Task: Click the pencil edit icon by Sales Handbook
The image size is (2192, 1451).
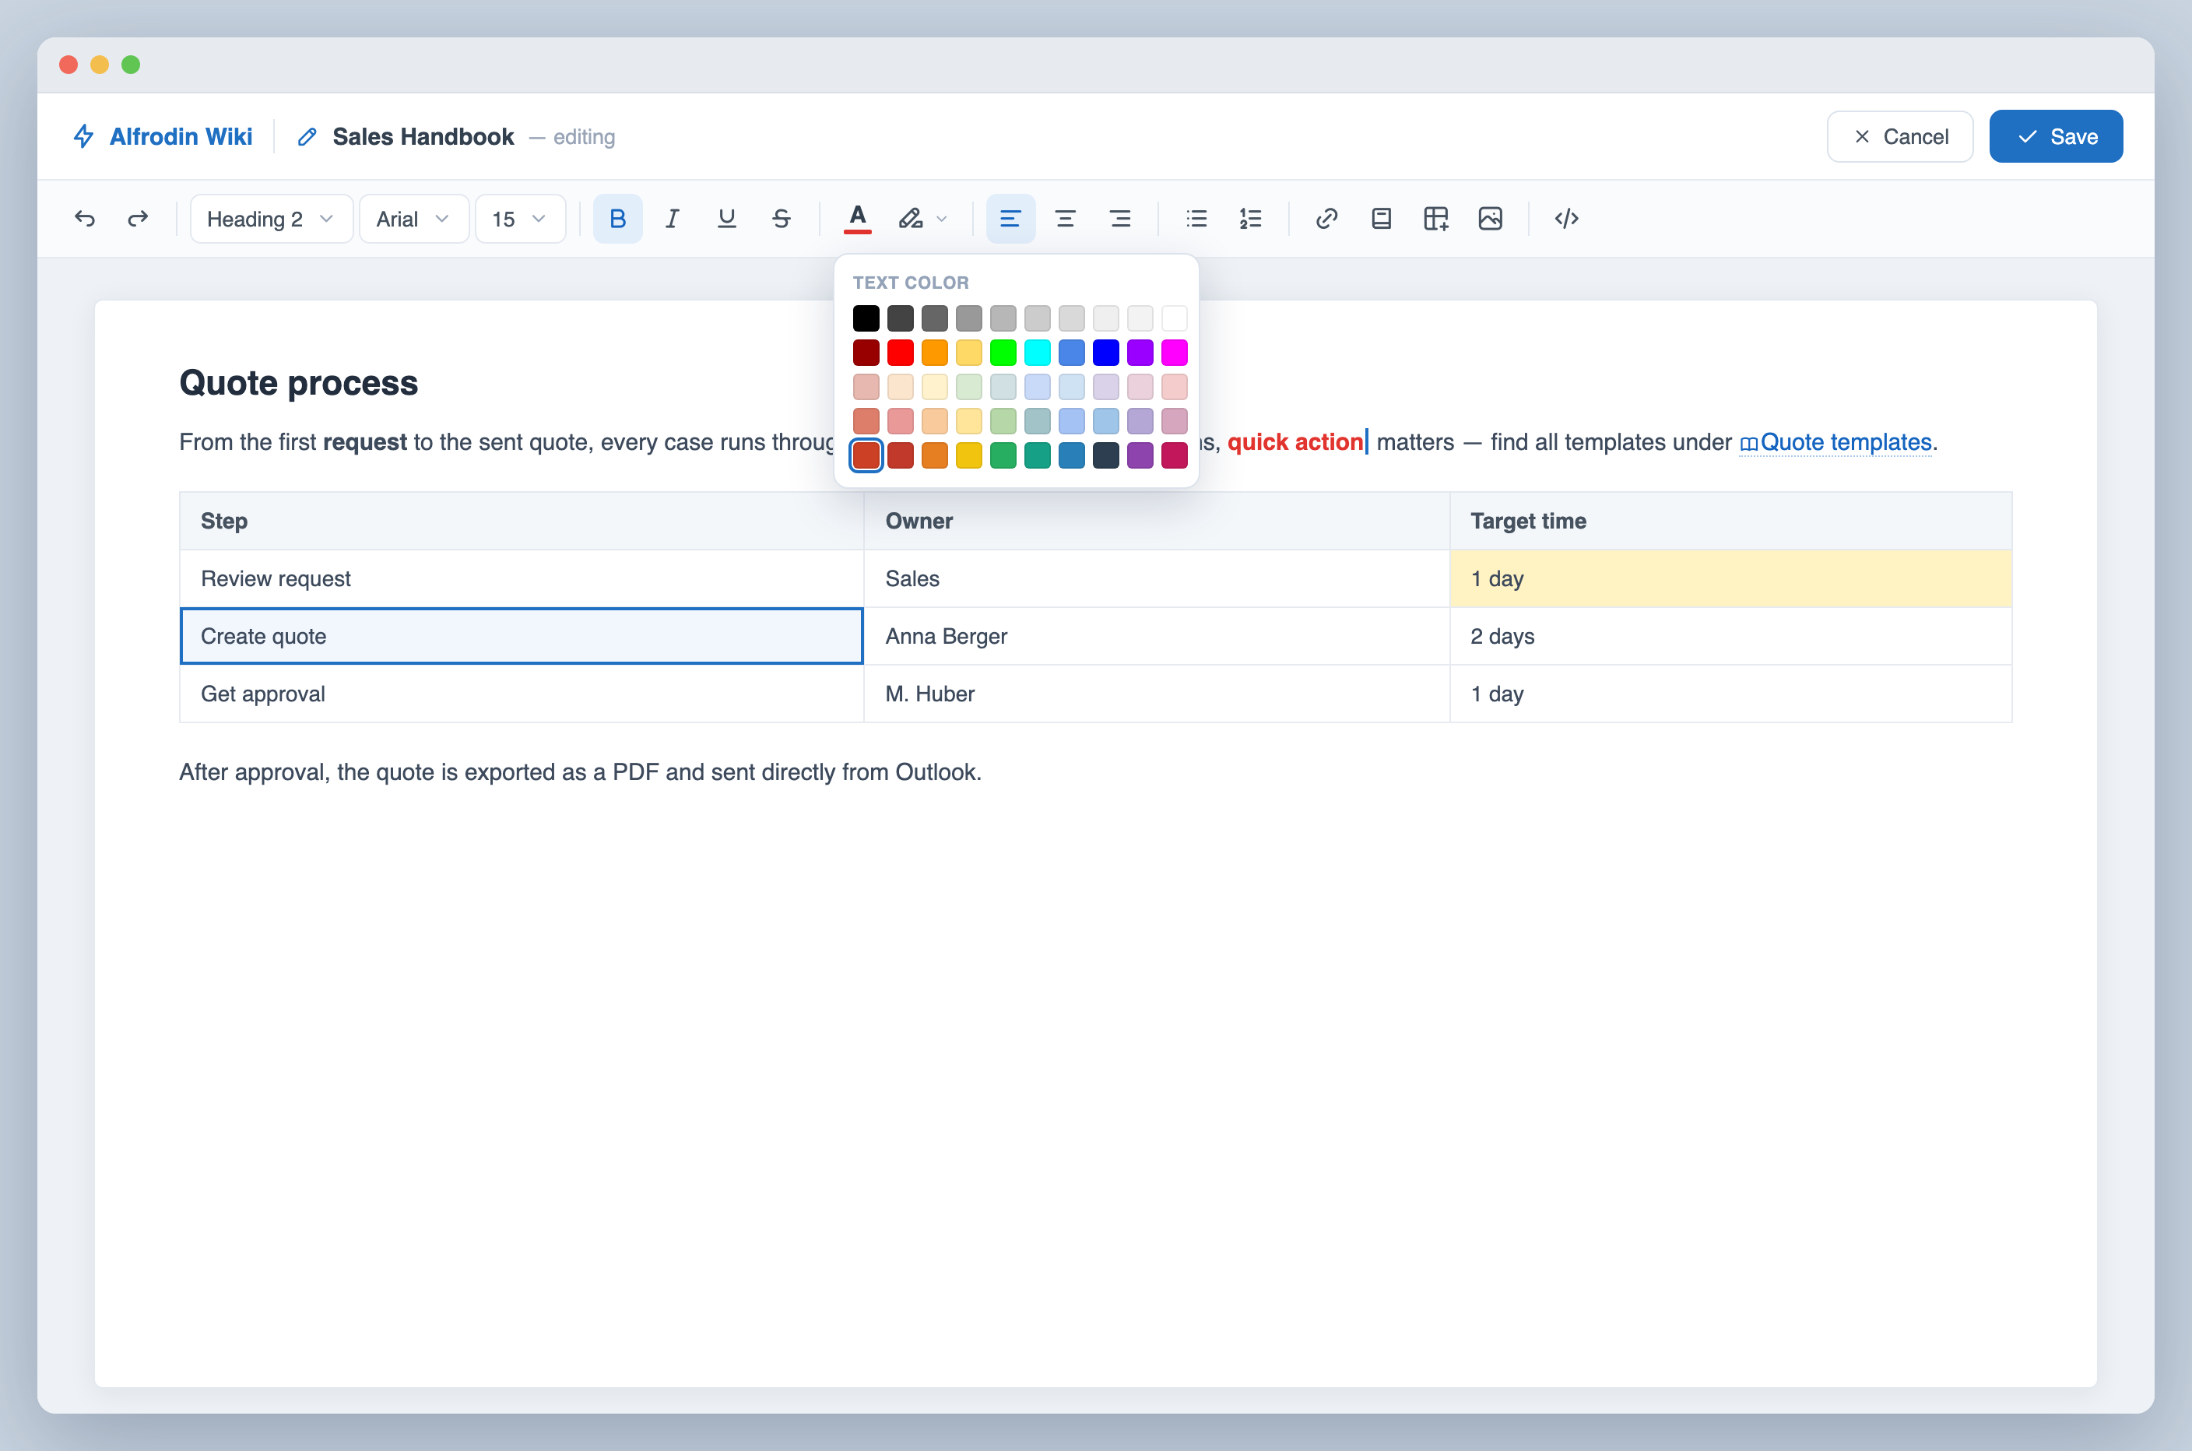Action: (x=307, y=137)
